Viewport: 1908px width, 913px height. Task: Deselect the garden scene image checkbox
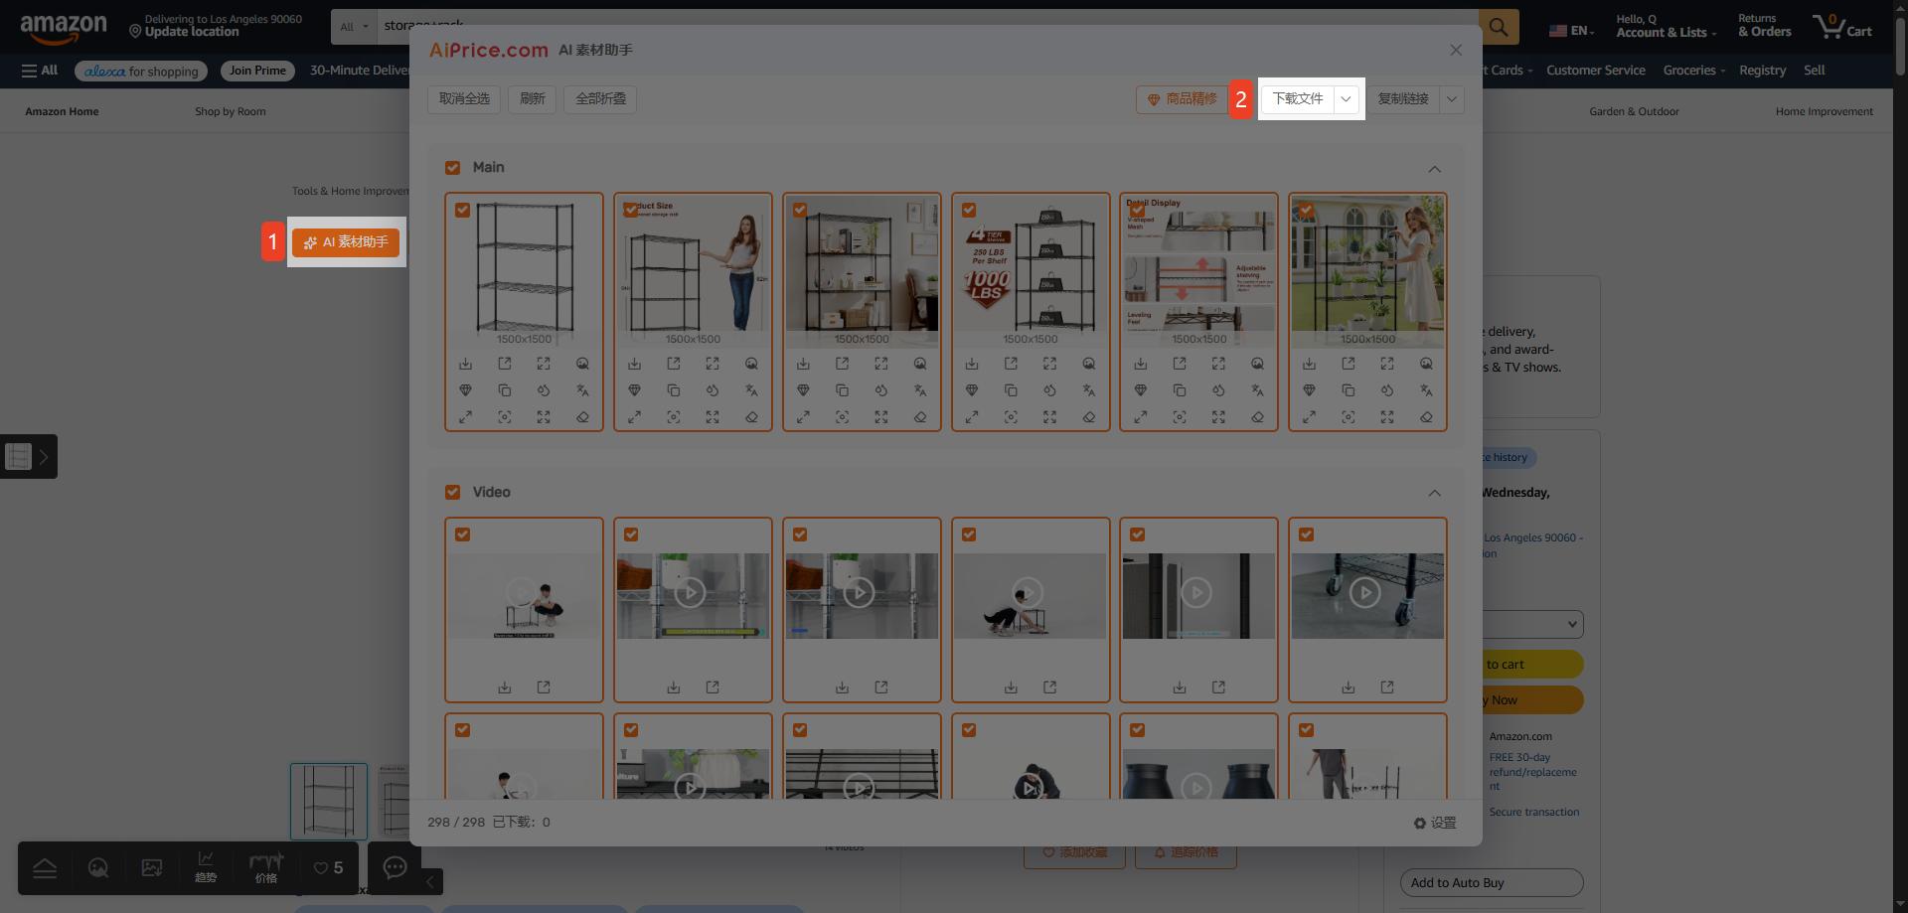(1307, 211)
